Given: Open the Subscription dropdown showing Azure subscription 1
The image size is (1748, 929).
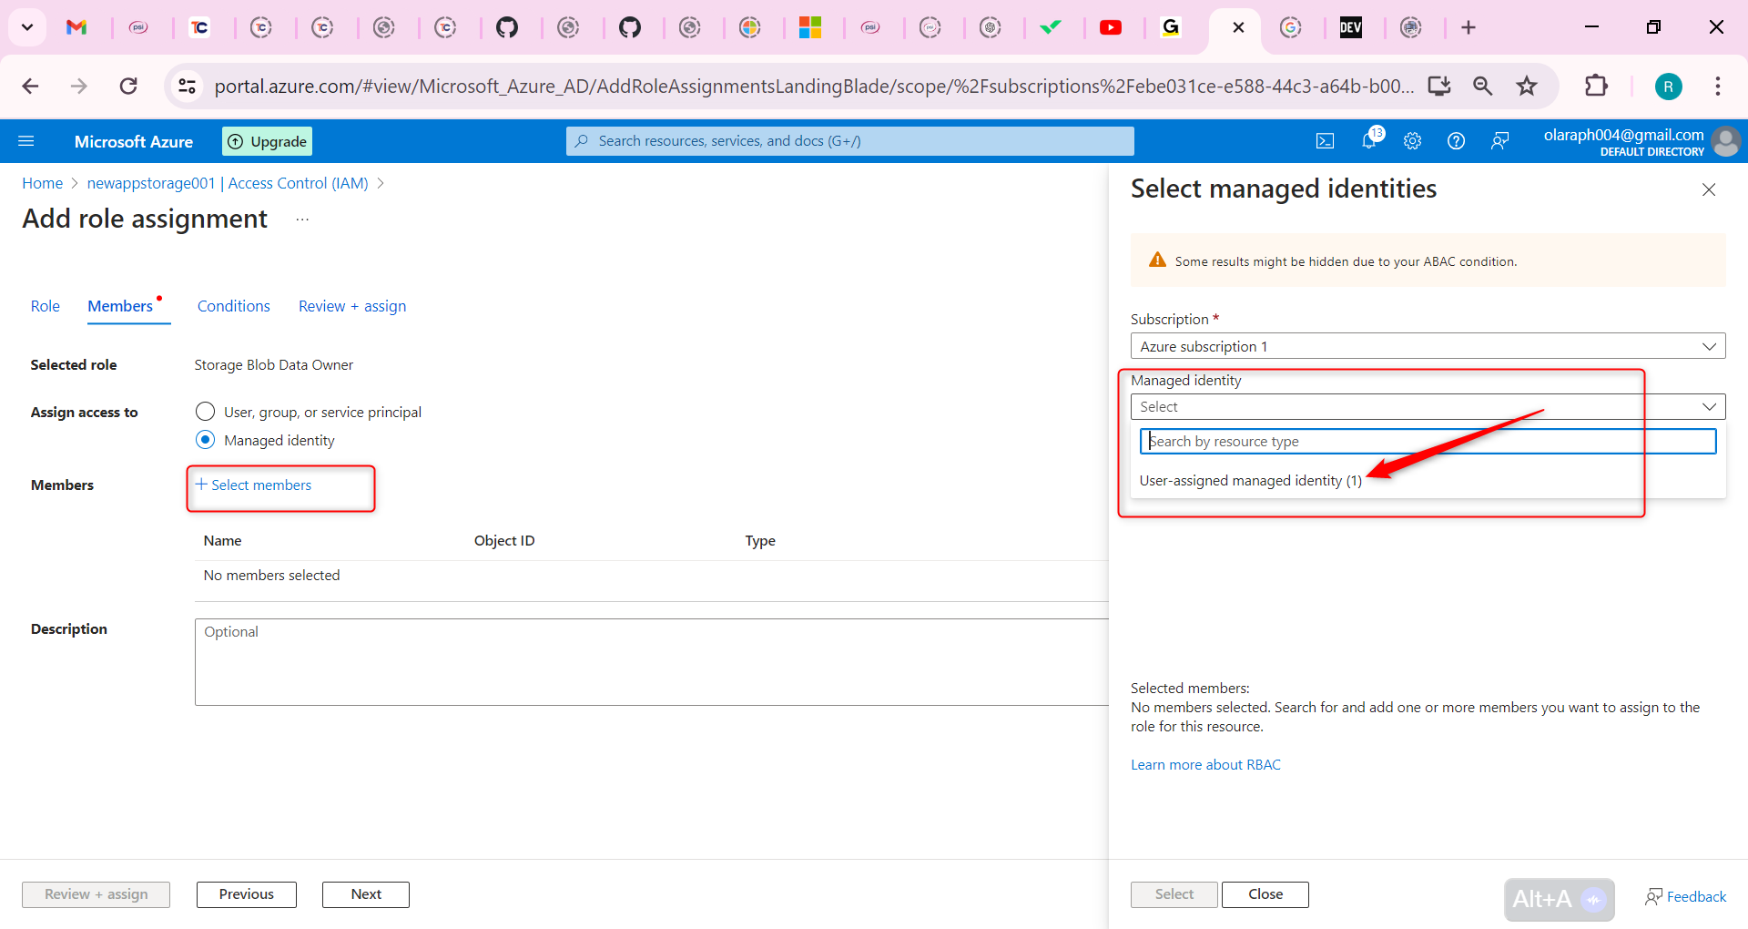Looking at the screenshot, I should (x=1427, y=346).
